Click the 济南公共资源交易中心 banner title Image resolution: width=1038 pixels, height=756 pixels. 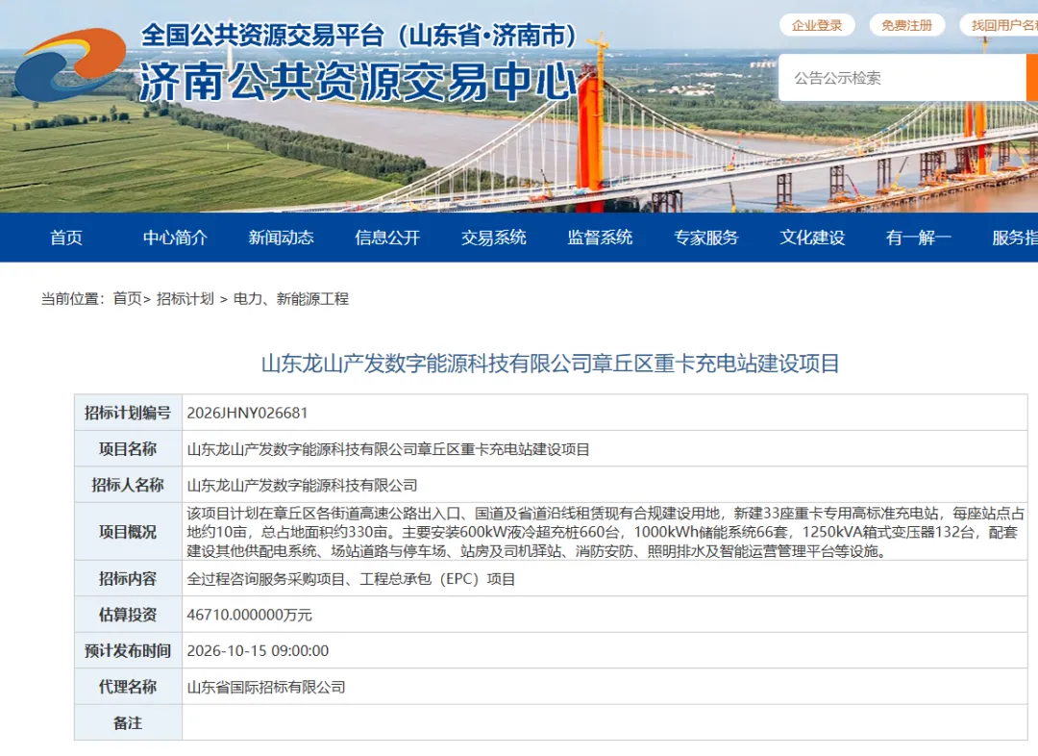point(358,82)
